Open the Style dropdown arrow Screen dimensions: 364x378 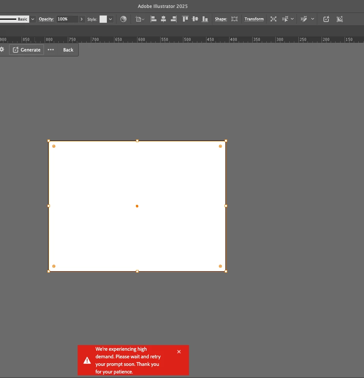(x=110, y=19)
